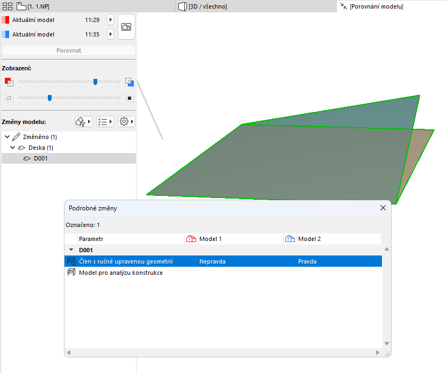Click the Označeno: 1 label

(x=83, y=225)
